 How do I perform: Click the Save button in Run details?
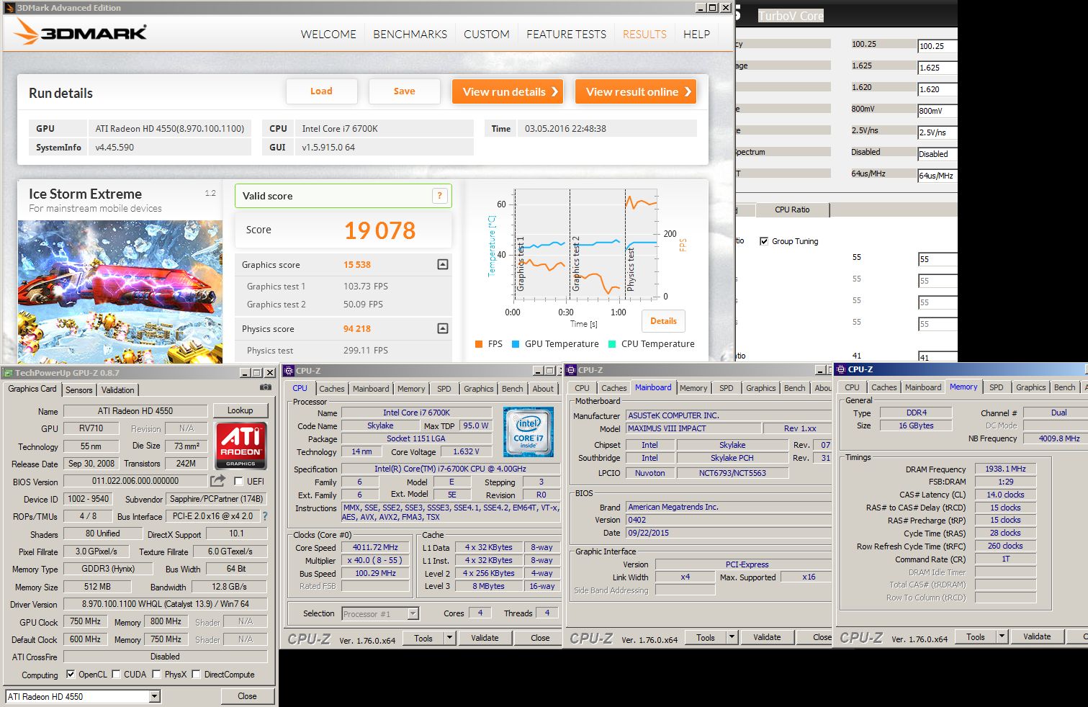click(x=405, y=91)
